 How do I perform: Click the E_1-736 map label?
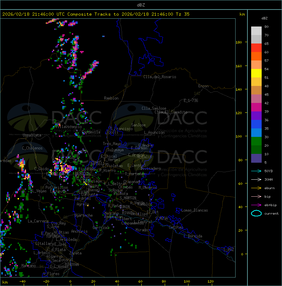click(x=191, y=101)
